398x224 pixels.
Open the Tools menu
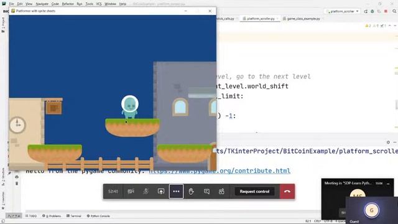tap(89, 4)
